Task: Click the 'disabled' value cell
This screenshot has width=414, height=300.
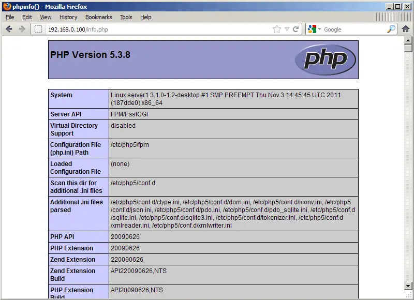Action: (x=233, y=129)
